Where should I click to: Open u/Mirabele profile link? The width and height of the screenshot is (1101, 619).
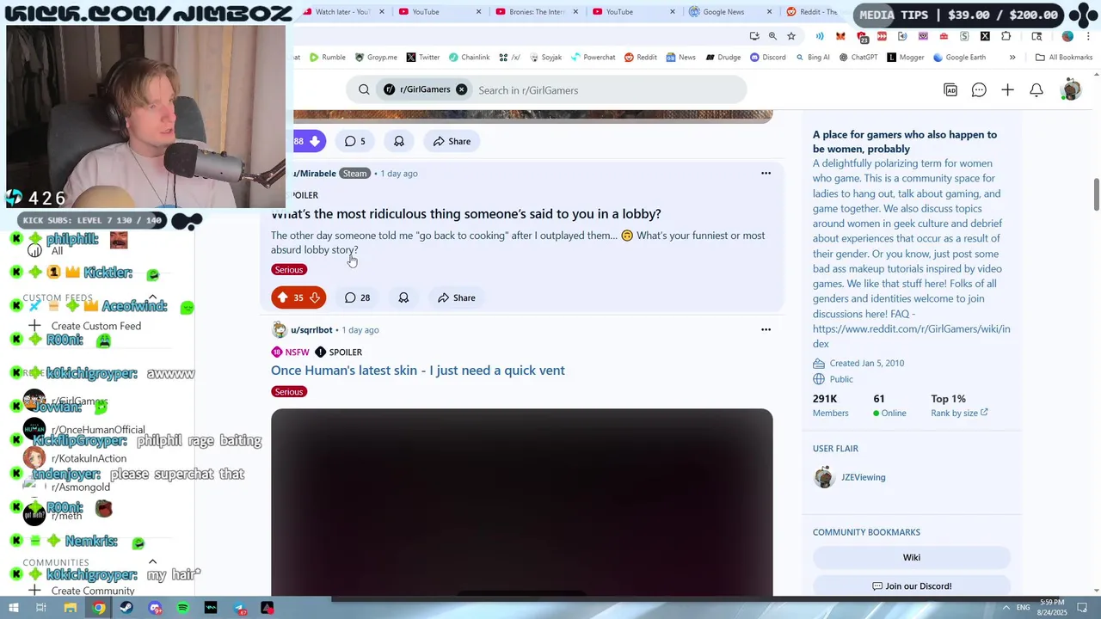(x=315, y=174)
